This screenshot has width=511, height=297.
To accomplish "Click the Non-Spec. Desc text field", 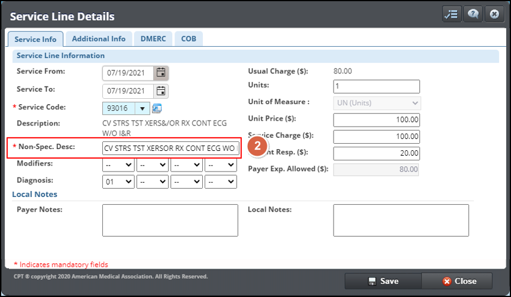I will [170, 148].
